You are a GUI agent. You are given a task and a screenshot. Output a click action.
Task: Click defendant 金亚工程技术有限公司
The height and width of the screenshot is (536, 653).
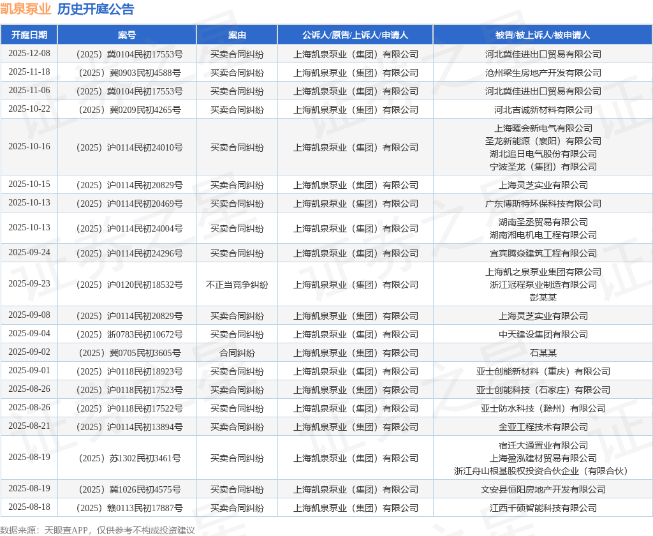[543, 428]
